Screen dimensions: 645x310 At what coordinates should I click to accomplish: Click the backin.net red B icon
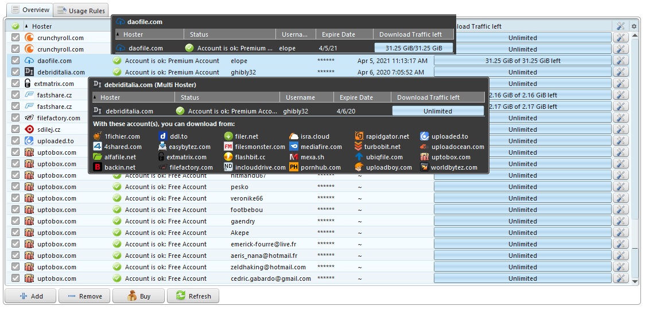[98, 167]
